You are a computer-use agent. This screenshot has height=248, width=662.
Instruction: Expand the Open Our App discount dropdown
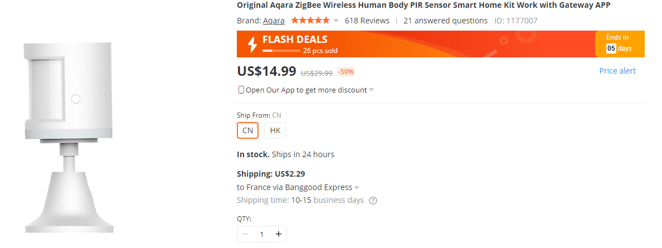371,90
